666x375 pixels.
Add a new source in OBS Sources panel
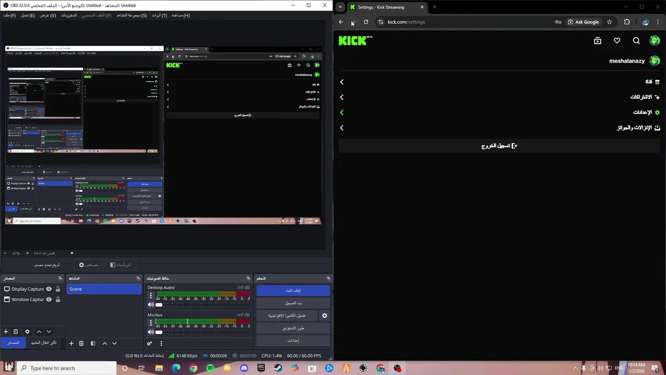(x=6, y=331)
